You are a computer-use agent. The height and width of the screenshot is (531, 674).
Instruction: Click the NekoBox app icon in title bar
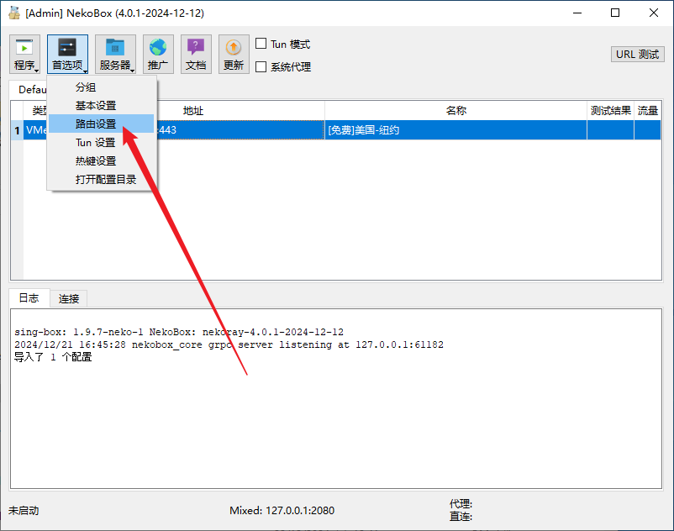pos(14,13)
